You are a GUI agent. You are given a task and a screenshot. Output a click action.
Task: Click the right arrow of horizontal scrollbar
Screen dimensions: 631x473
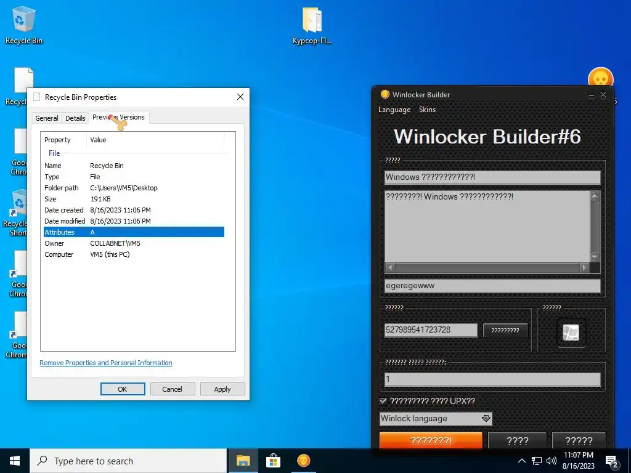click(584, 267)
